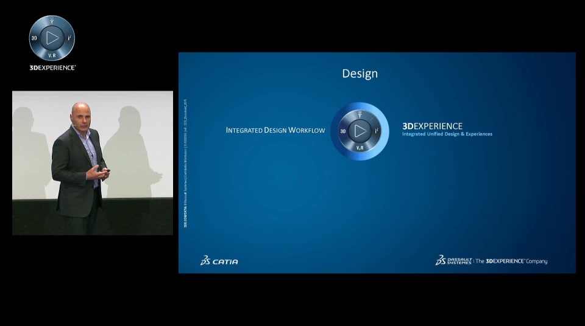
Task: Click the 3DEXPERIENCE heading on the slide
Action: tap(432, 126)
